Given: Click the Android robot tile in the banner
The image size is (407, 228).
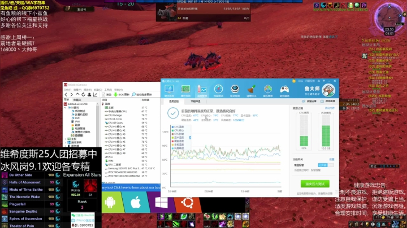Looking at the screenshot, I should coord(110,203).
